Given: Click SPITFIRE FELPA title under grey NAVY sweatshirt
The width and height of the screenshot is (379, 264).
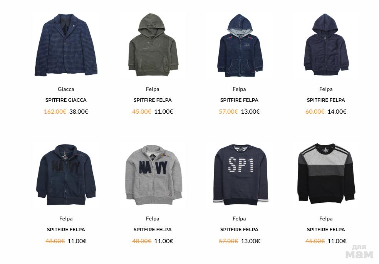Looking at the screenshot, I should click(153, 230).
